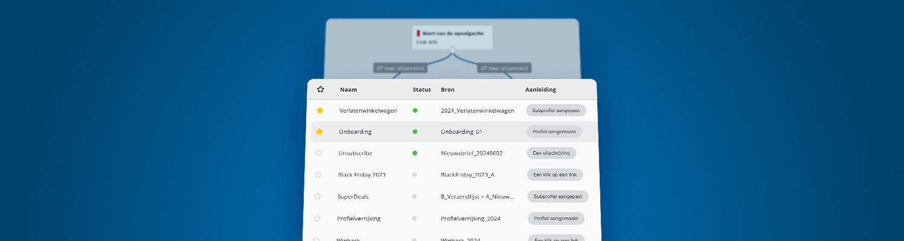Star the SuperDeals automation
The height and width of the screenshot is (241, 904).
tap(318, 196)
